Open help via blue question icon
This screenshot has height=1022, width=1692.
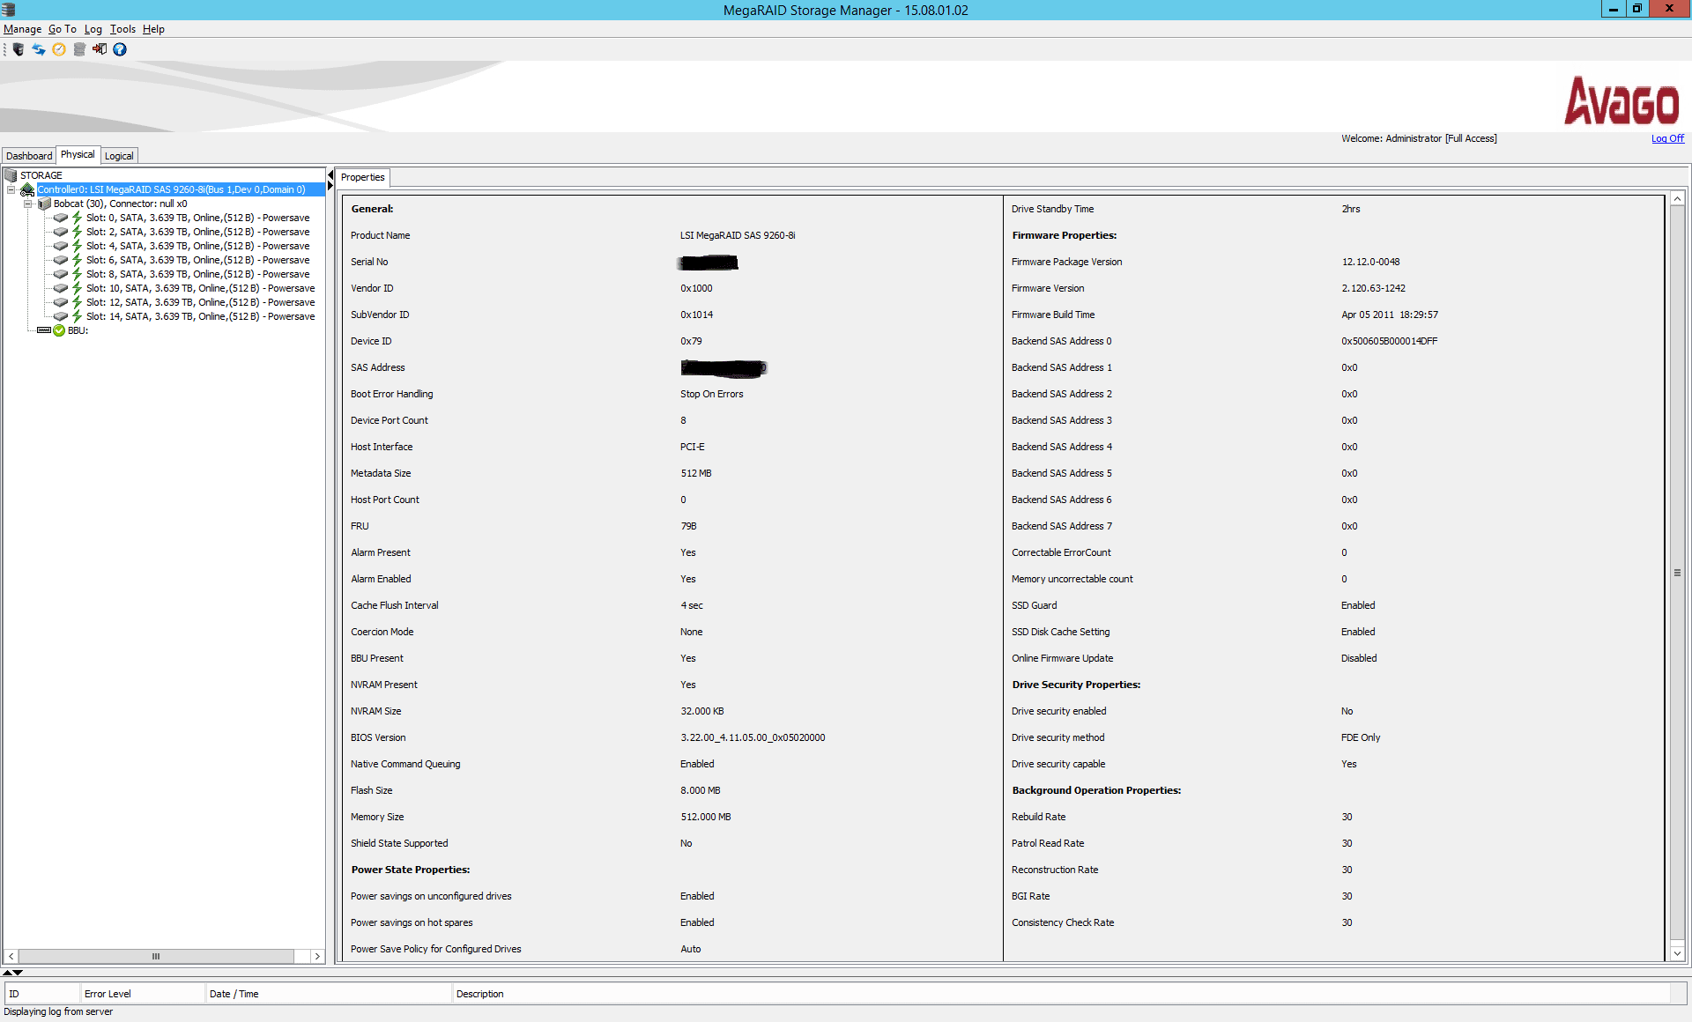120,49
